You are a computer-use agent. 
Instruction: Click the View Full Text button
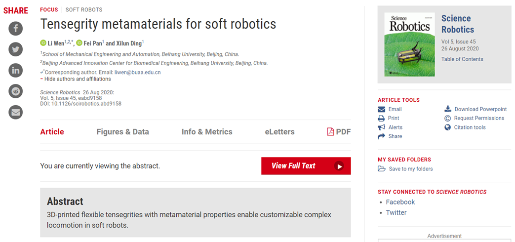[306, 166]
